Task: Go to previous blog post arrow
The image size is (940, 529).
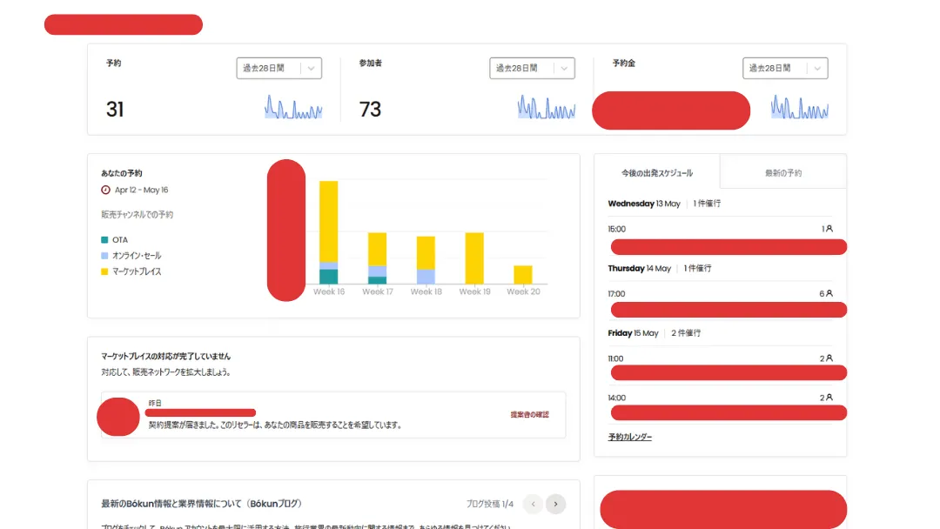Action: pyautogui.click(x=533, y=504)
